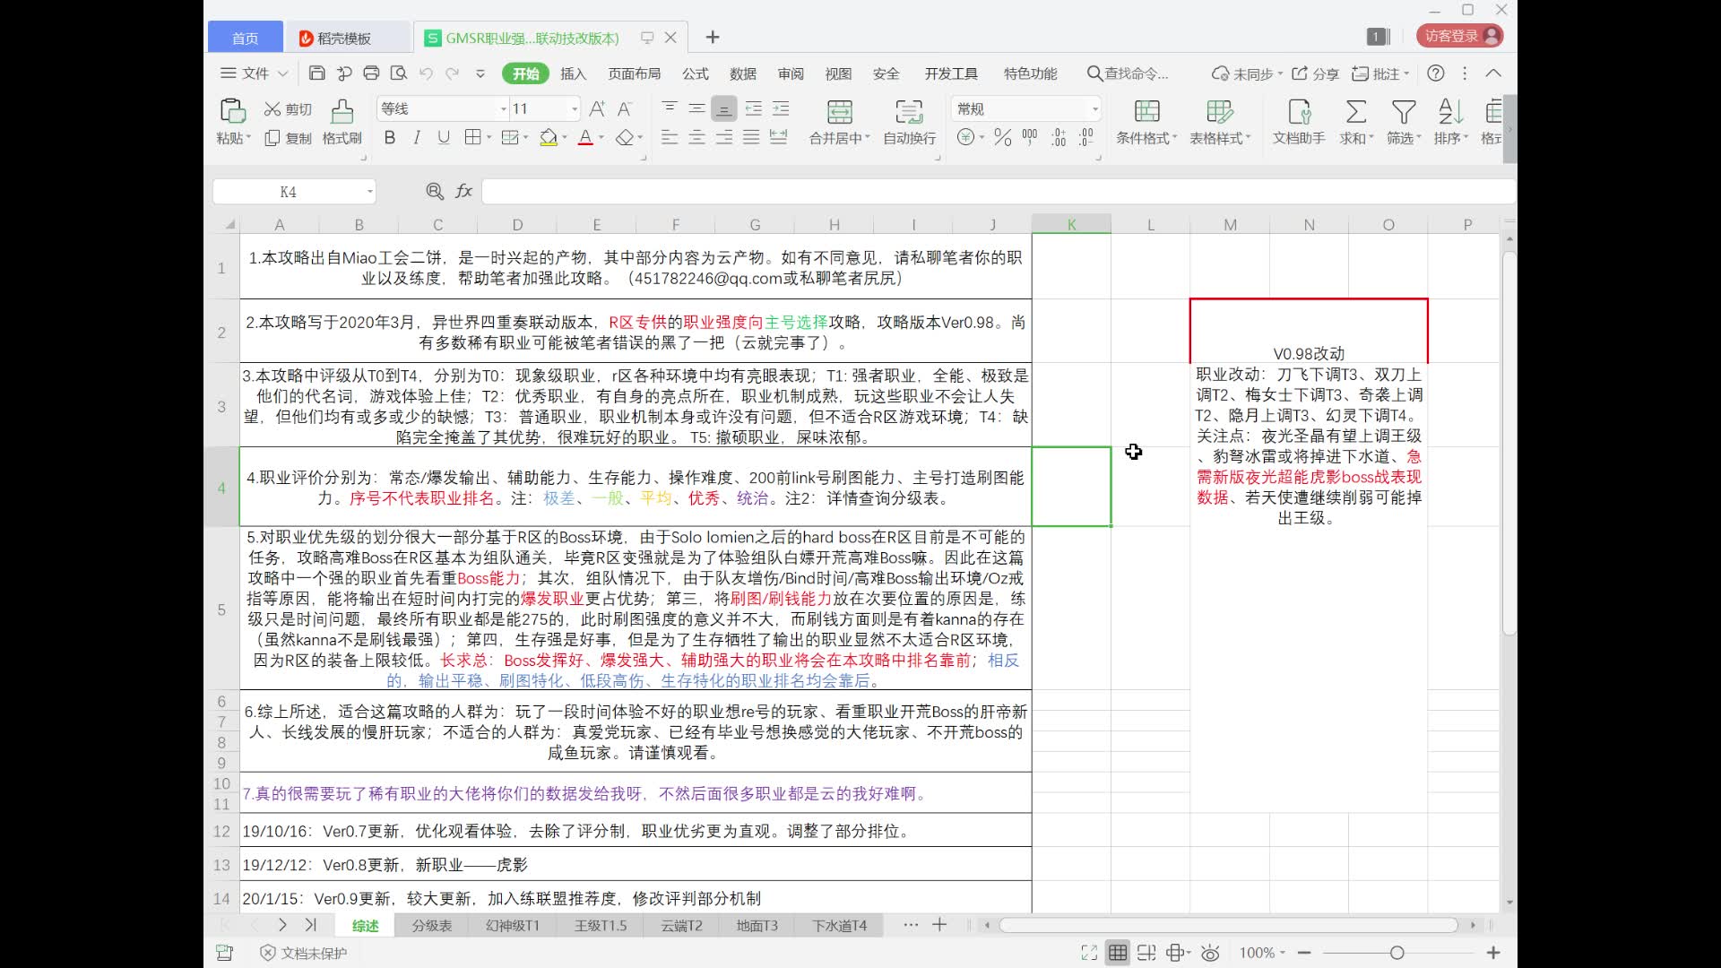1721x968 pixels.
Task: Expand the number format dropdown (常规)
Action: tap(1094, 108)
